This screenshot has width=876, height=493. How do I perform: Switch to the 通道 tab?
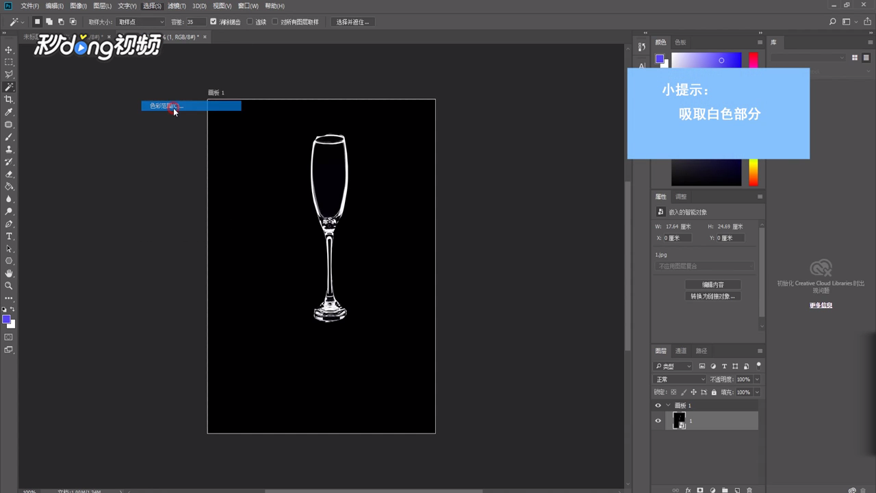tap(681, 351)
